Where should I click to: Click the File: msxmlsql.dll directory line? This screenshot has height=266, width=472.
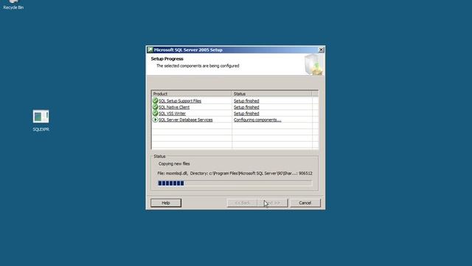coord(235,174)
